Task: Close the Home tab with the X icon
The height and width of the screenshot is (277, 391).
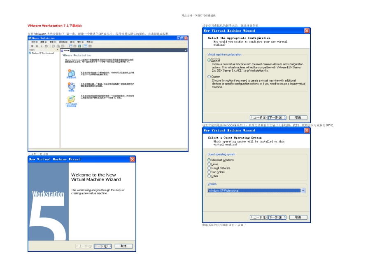Action: pyautogui.click(x=185, y=50)
